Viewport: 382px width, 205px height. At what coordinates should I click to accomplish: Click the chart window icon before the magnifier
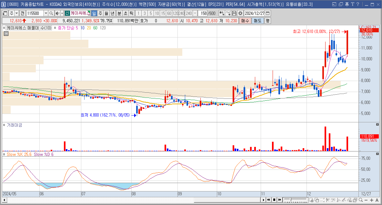coord(355,200)
